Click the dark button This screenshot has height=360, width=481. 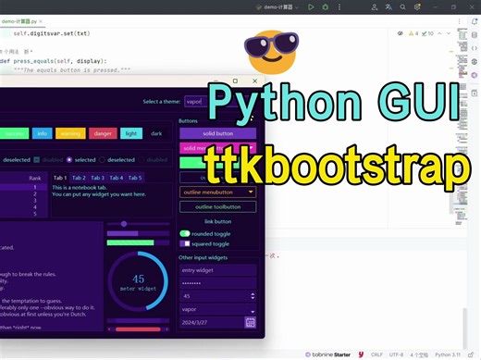156,133
